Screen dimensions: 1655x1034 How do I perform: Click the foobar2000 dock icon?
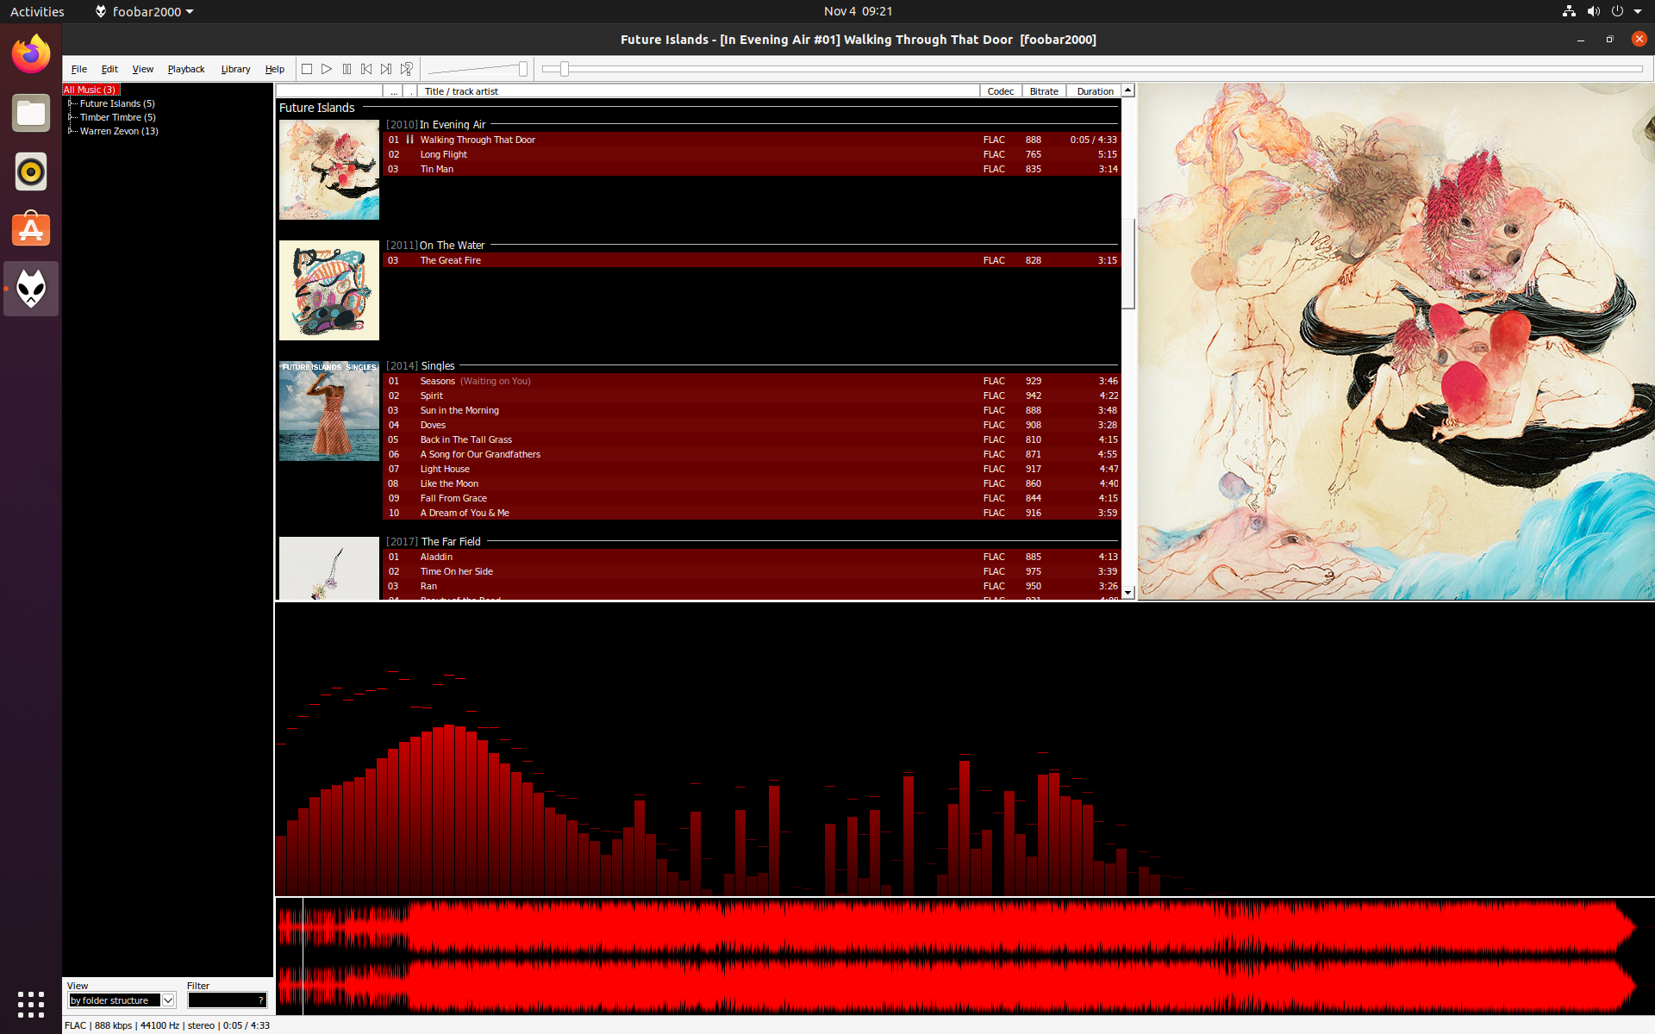(31, 289)
